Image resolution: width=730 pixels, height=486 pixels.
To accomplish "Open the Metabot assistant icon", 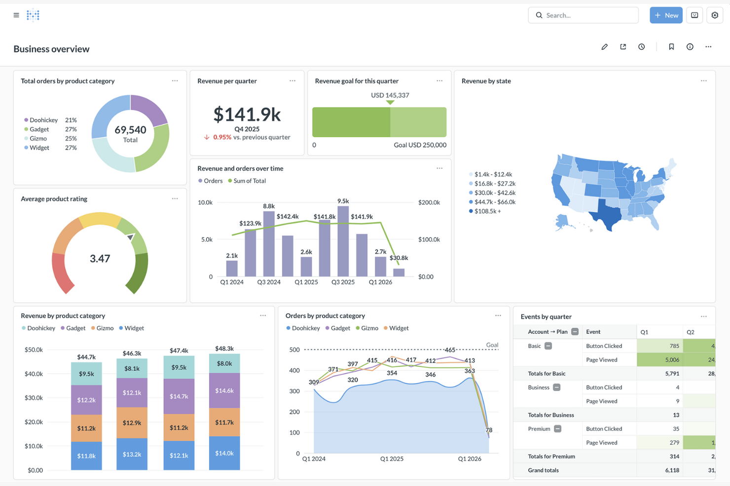I will 694,15.
